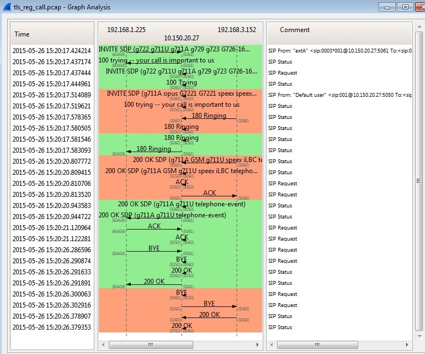Viewport: 425px width, 354px height.
Task: Click host address 192.168.1.225 header
Action: click(x=126, y=30)
